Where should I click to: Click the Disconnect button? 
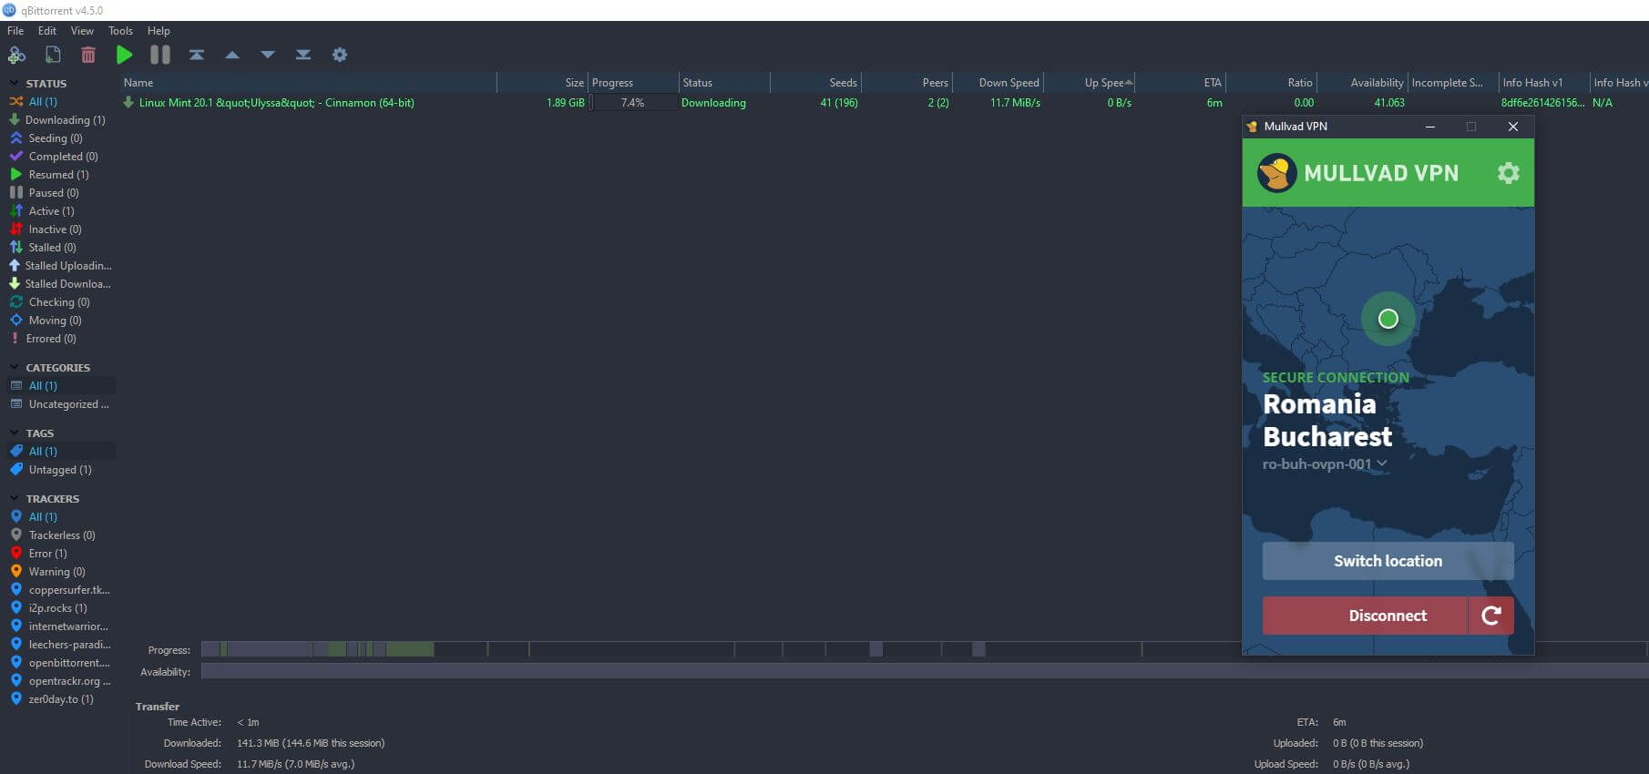(x=1365, y=616)
